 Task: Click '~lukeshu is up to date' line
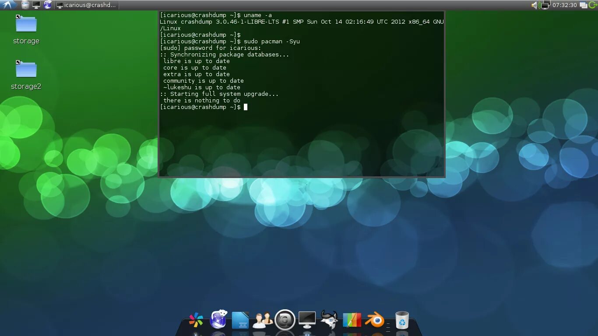(x=202, y=87)
